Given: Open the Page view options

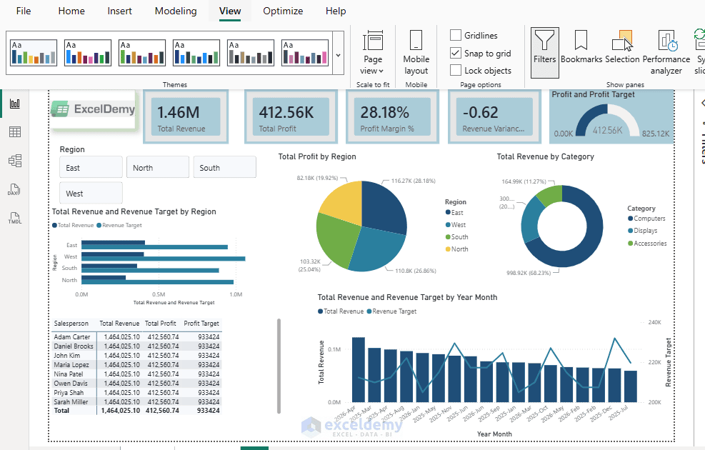Looking at the screenshot, I should tap(373, 53).
